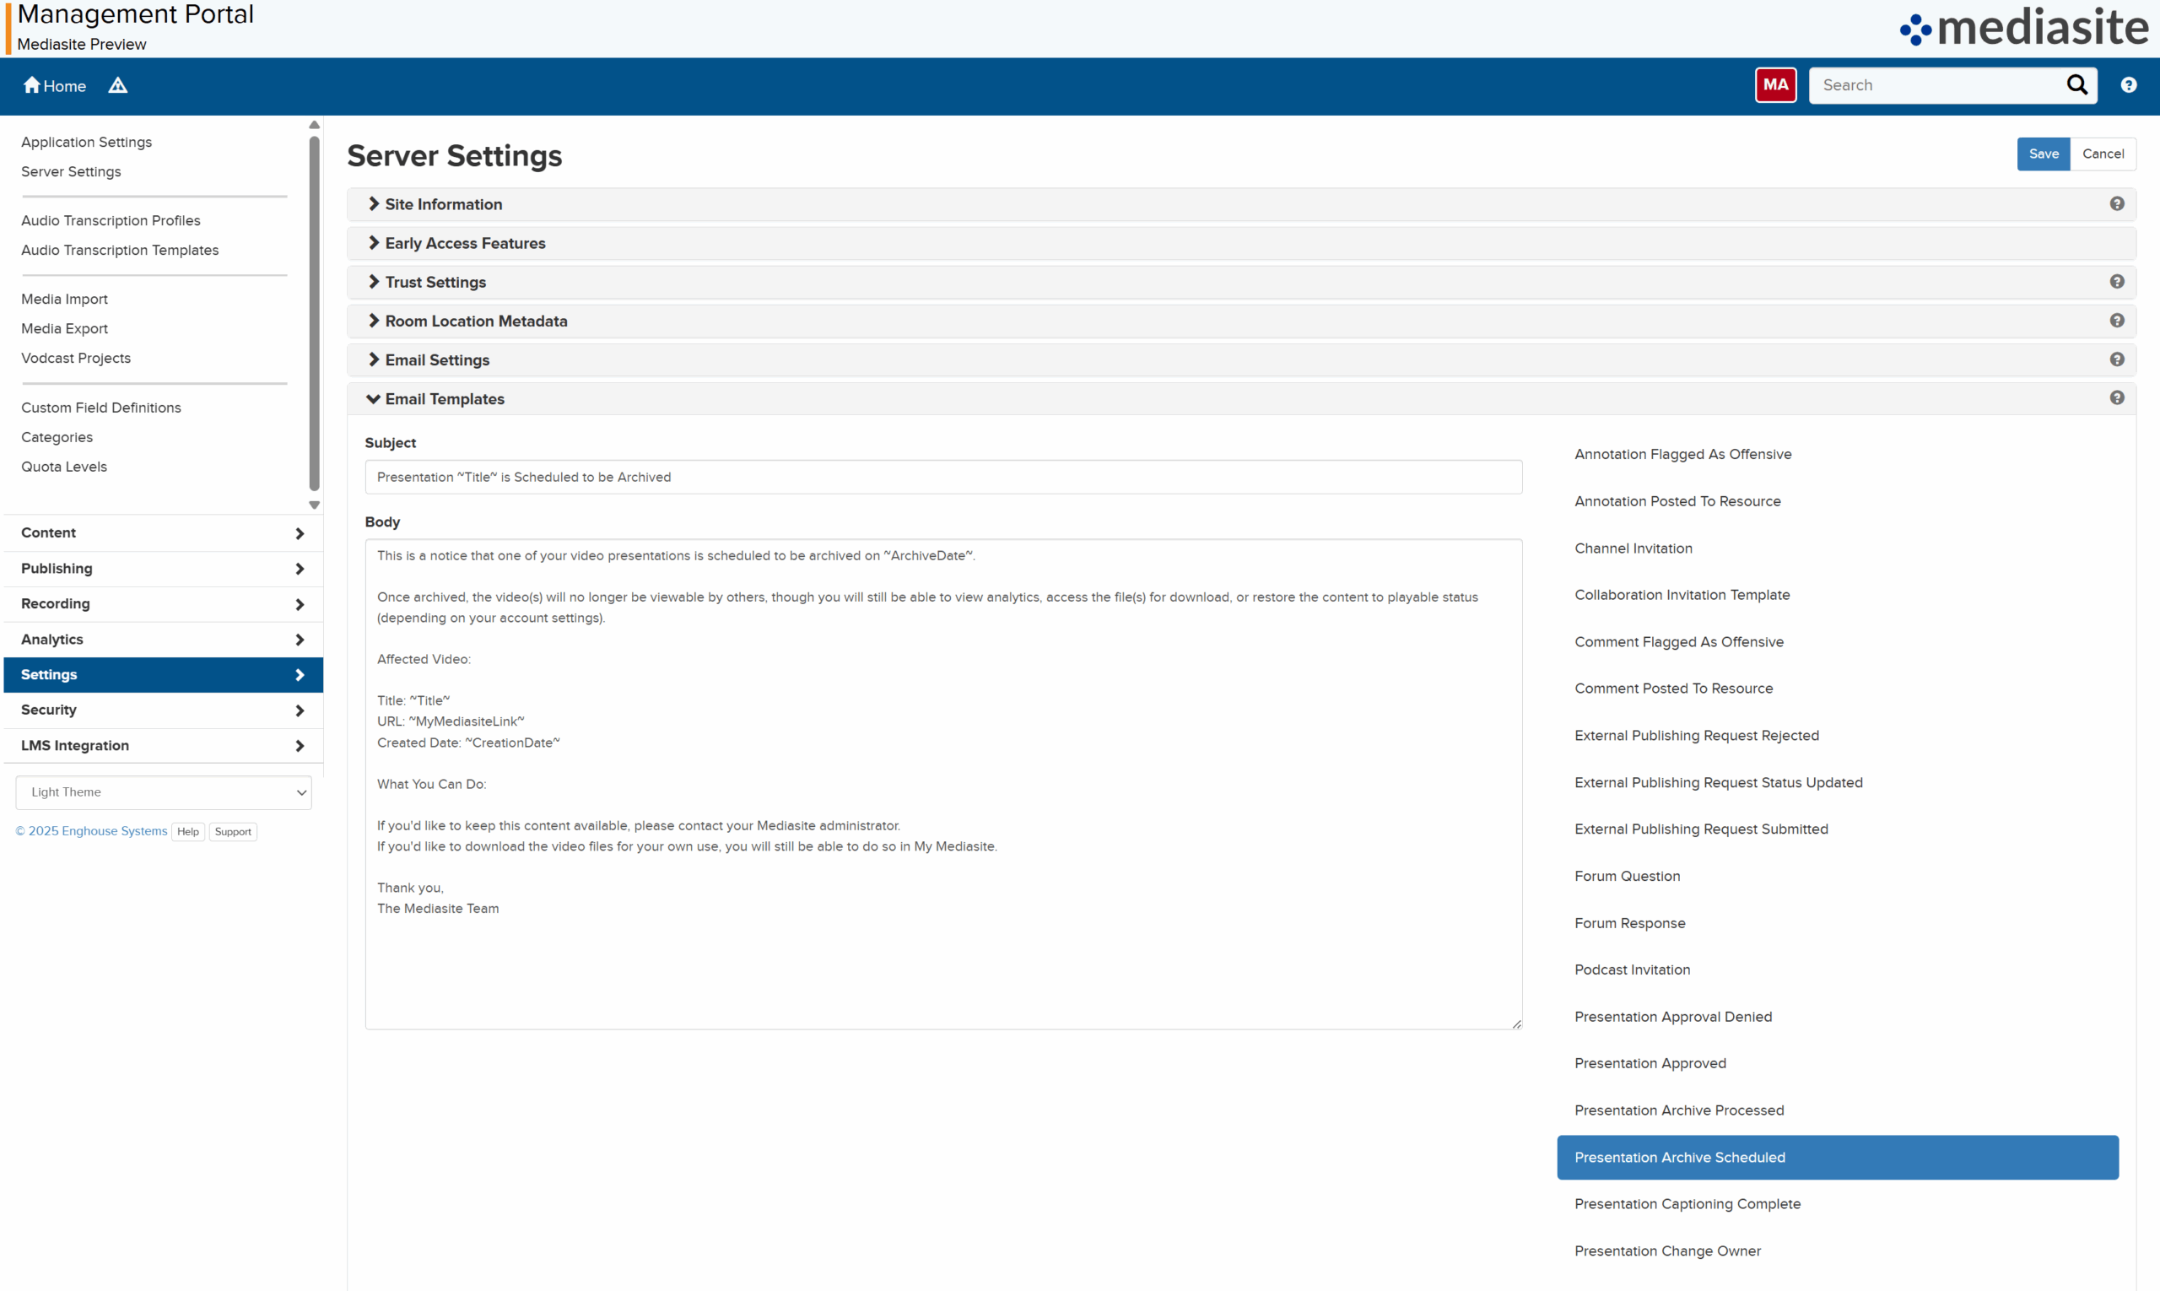This screenshot has width=2160, height=1291.
Task: Click the search magnifier icon
Action: pos(2076,85)
